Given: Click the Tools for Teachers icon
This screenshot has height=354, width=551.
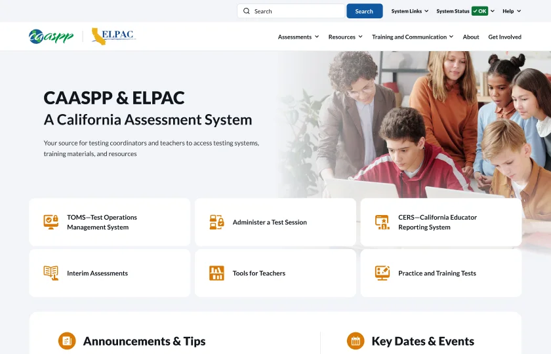Looking at the screenshot, I should [x=216, y=273].
